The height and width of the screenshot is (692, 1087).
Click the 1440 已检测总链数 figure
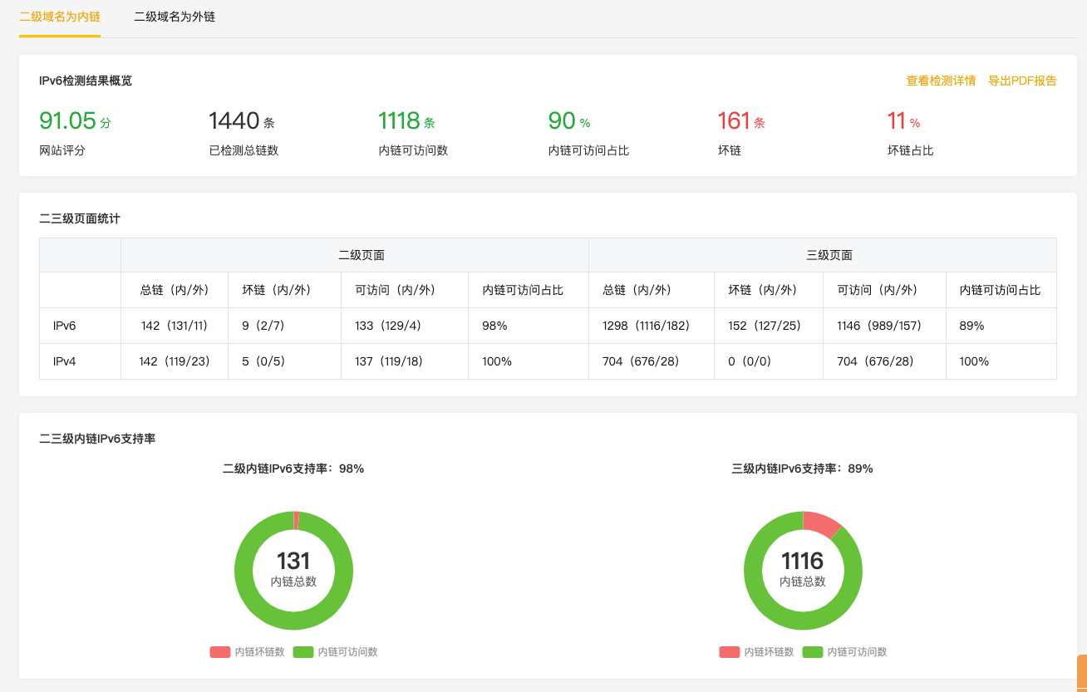(x=234, y=121)
